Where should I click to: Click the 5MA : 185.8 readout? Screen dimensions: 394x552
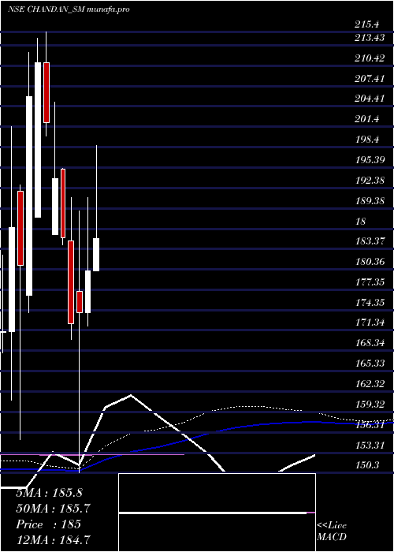(x=49, y=493)
